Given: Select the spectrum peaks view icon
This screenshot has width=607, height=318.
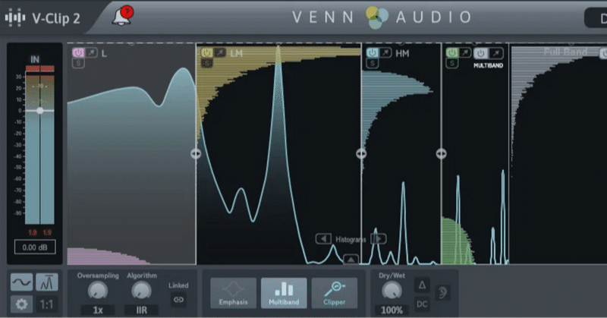Looking at the screenshot, I should [x=47, y=282].
